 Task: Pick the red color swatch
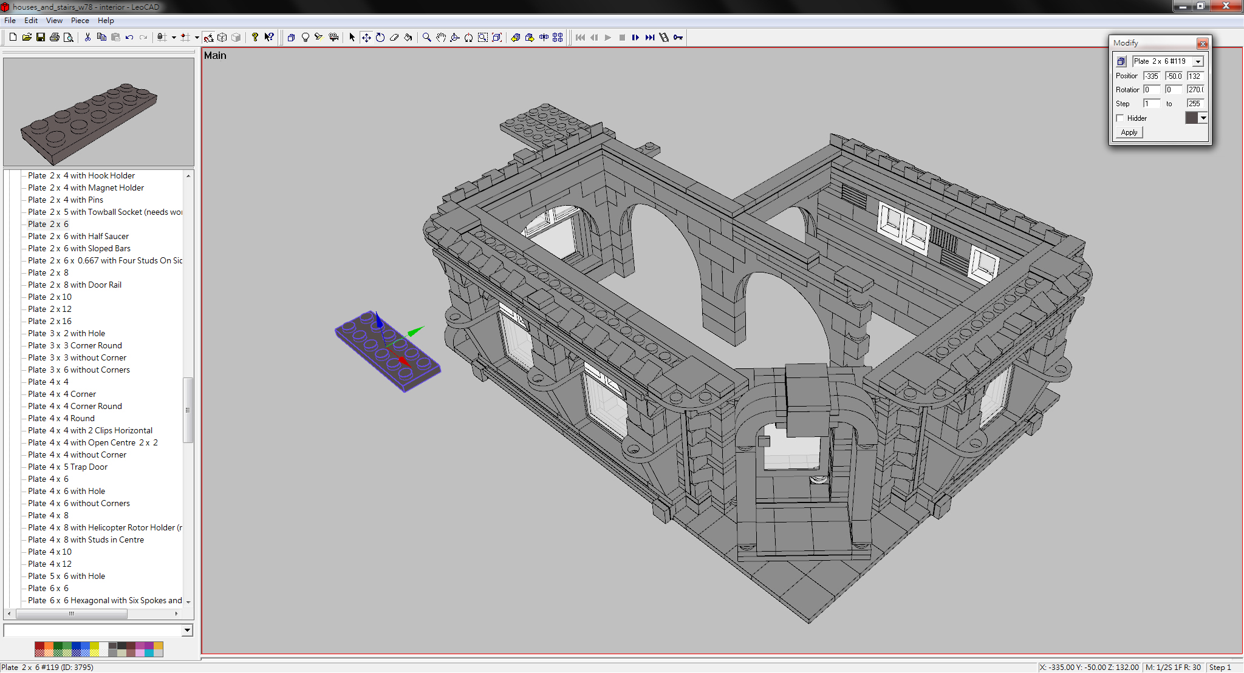[x=40, y=646]
